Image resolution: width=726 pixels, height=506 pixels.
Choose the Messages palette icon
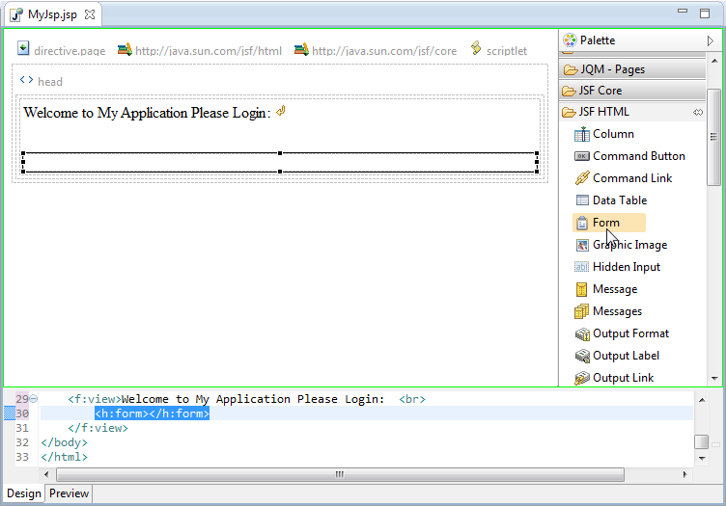click(x=582, y=311)
